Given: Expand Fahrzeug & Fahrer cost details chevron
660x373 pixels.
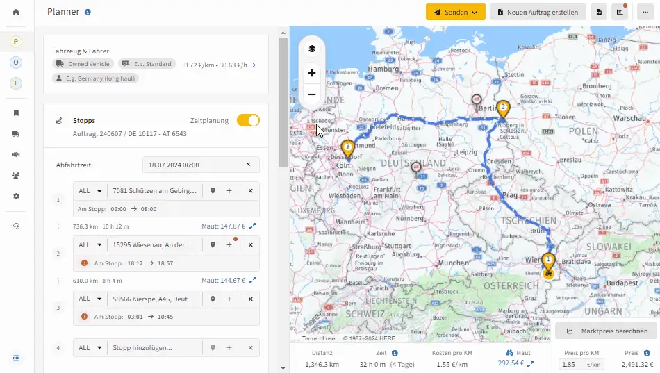Looking at the screenshot, I should click(254, 65).
